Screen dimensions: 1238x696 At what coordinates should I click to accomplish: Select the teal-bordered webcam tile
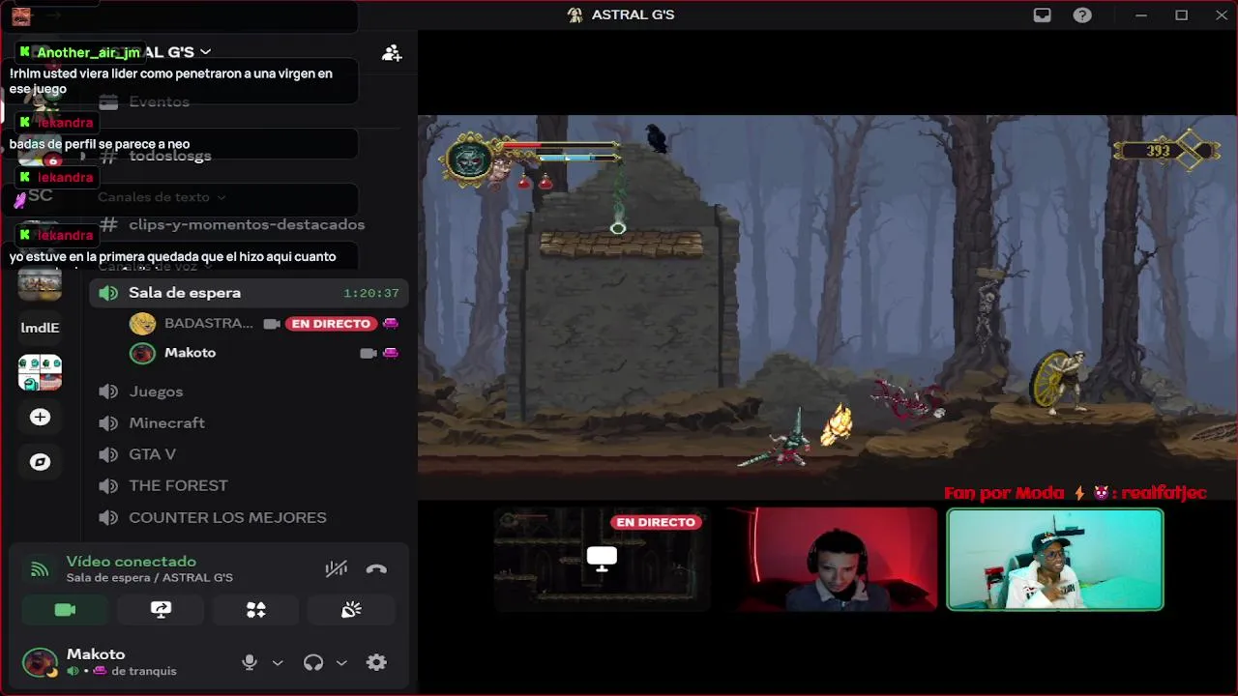tap(1055, 560)
